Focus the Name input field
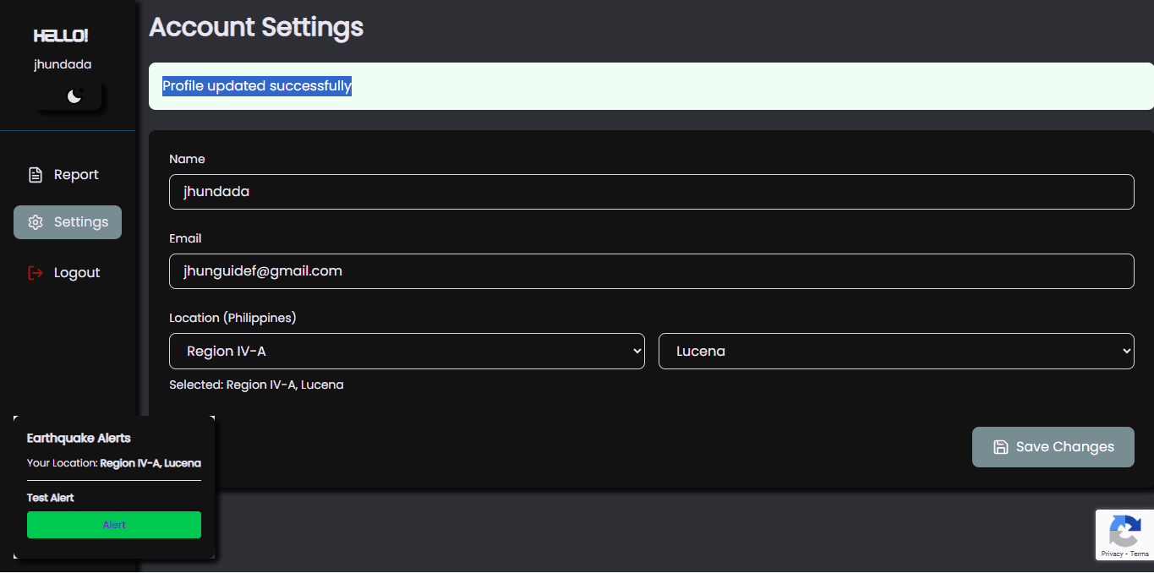Image resolution: width=1154 pixels, height=573 pixels. pos(652,192)
